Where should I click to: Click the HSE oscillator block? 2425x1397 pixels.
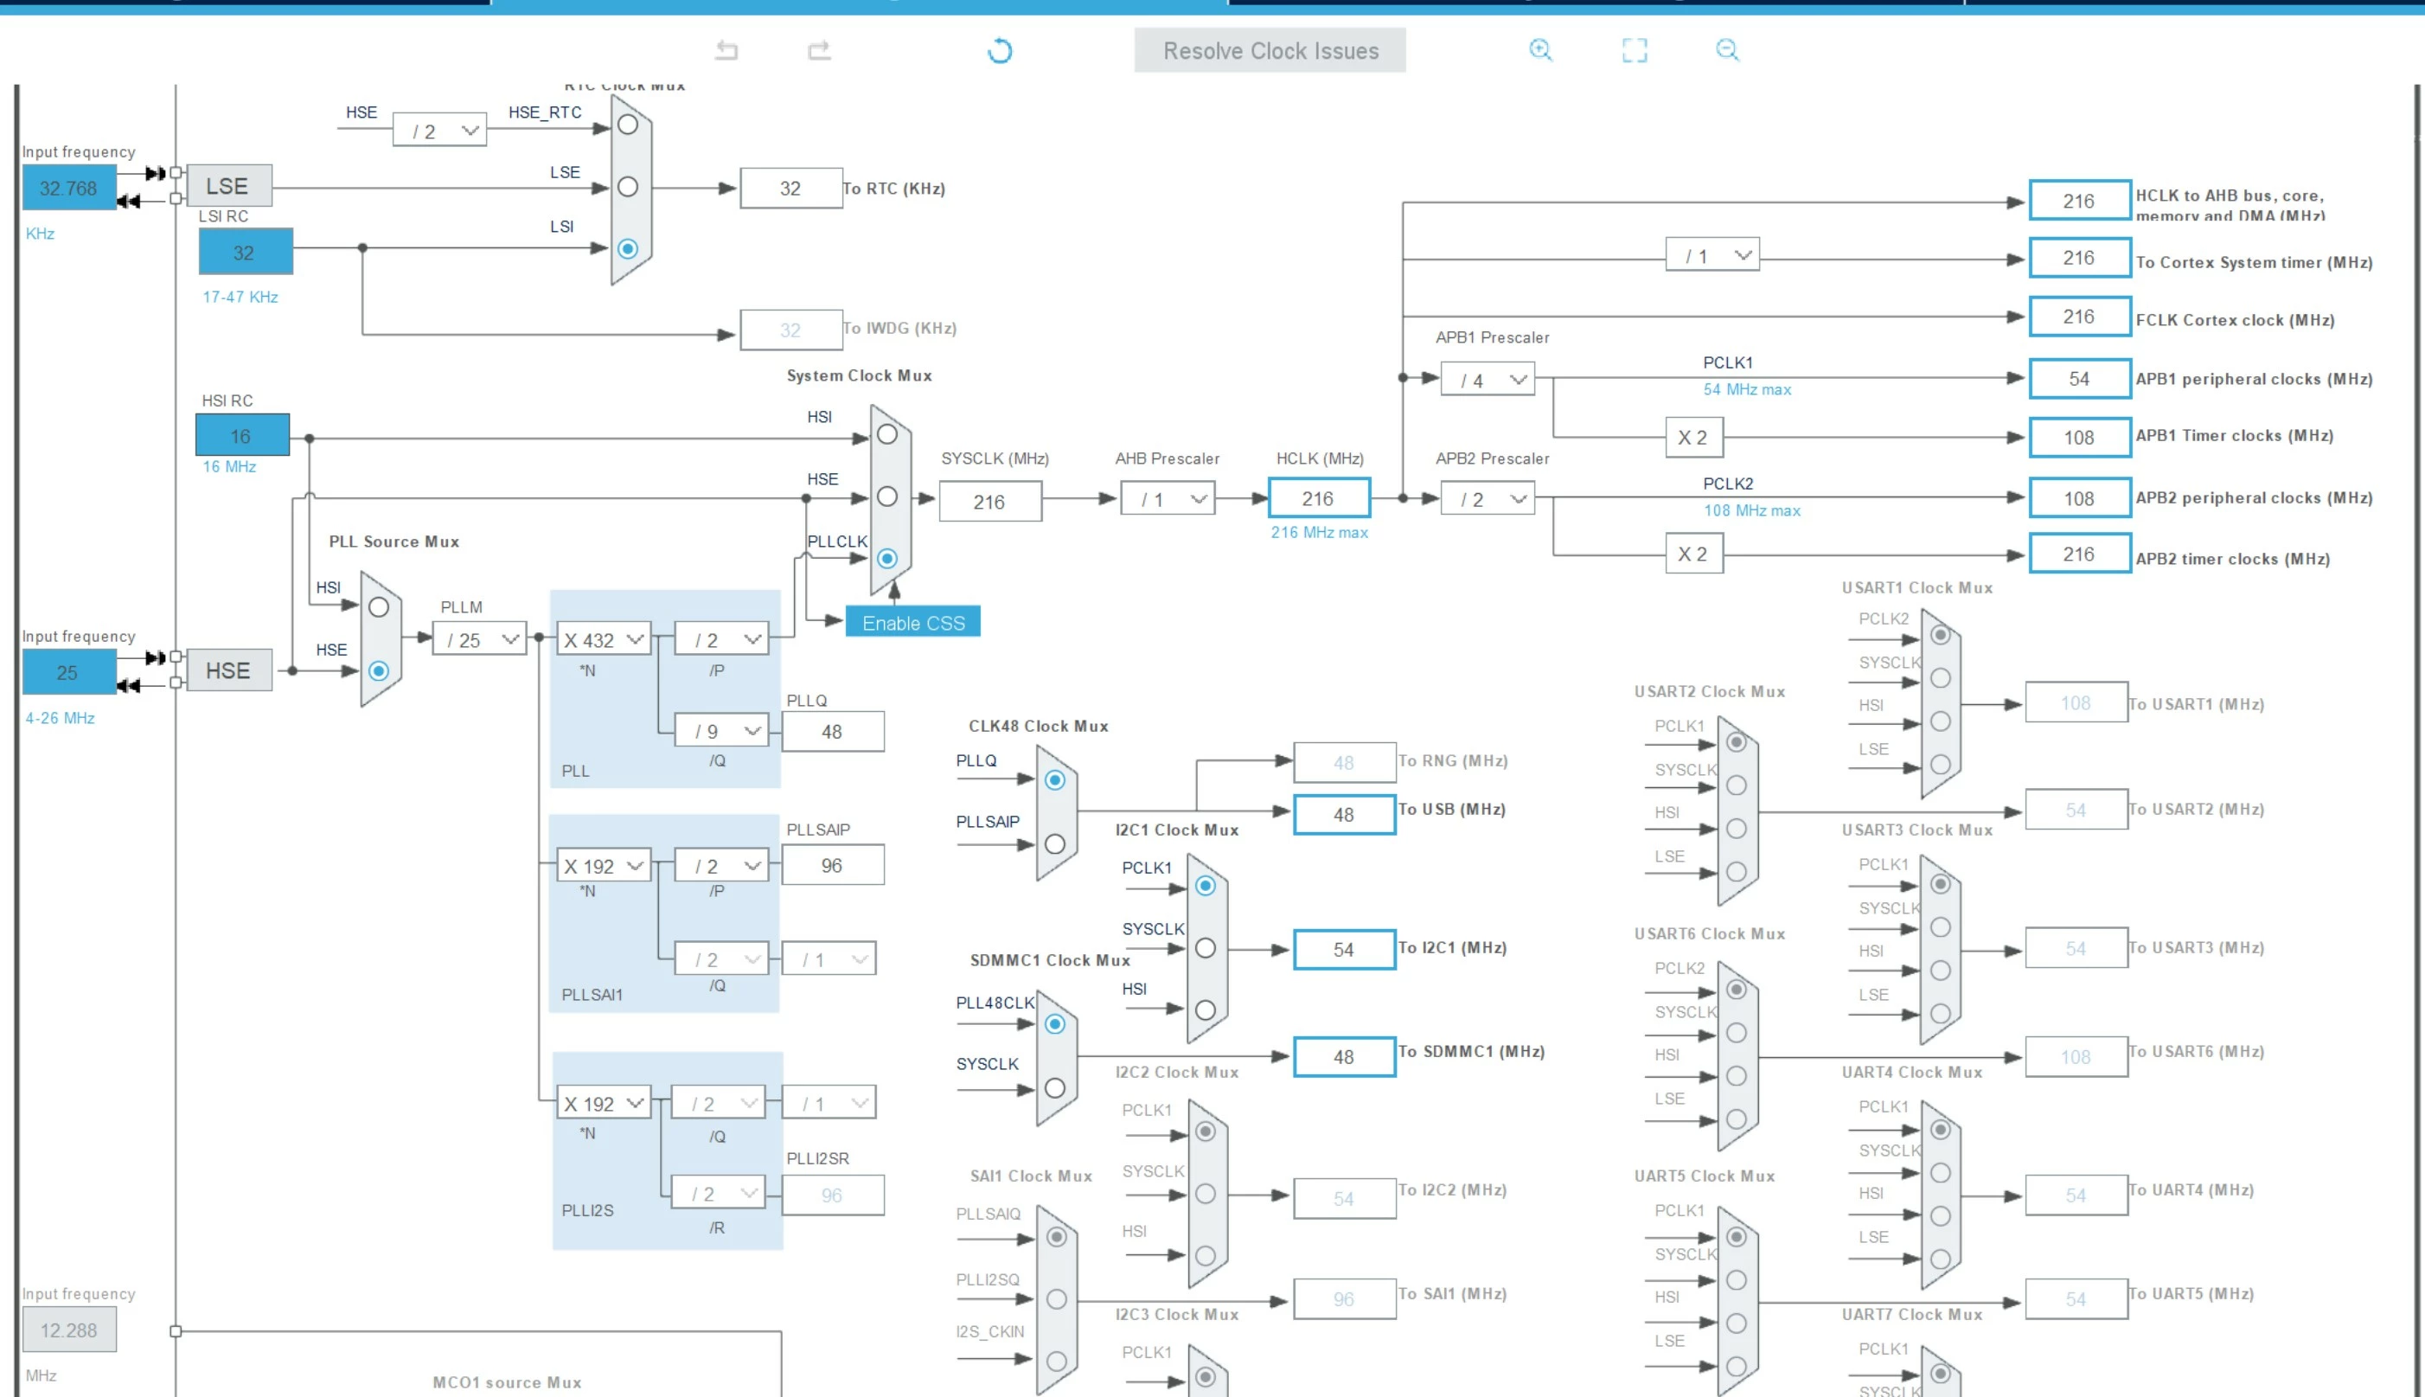228,670
